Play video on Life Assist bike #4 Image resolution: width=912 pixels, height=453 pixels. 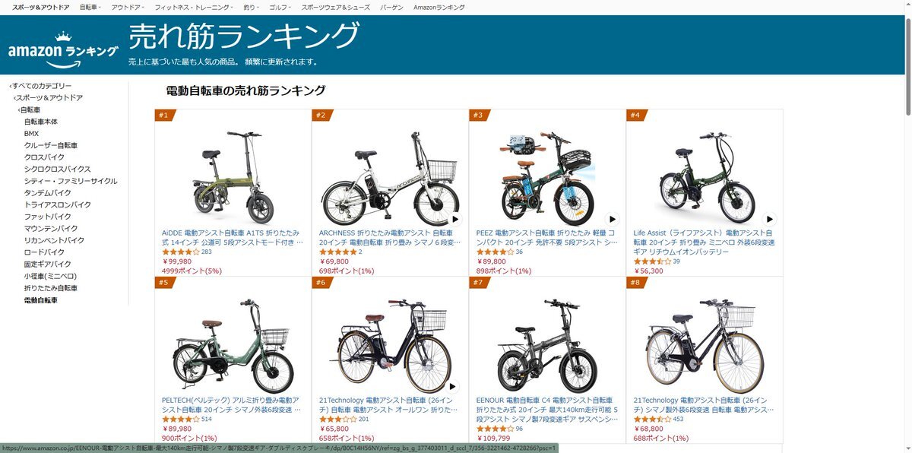click(x=770, y=219)
